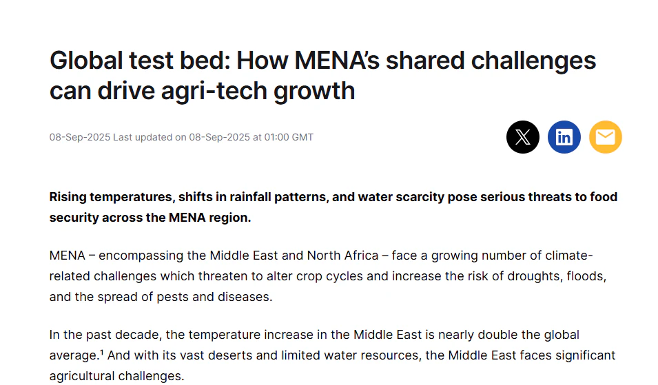Click the words "agricultural challenges"
Viewport: 658px width, 385px height.
[117, 376]
